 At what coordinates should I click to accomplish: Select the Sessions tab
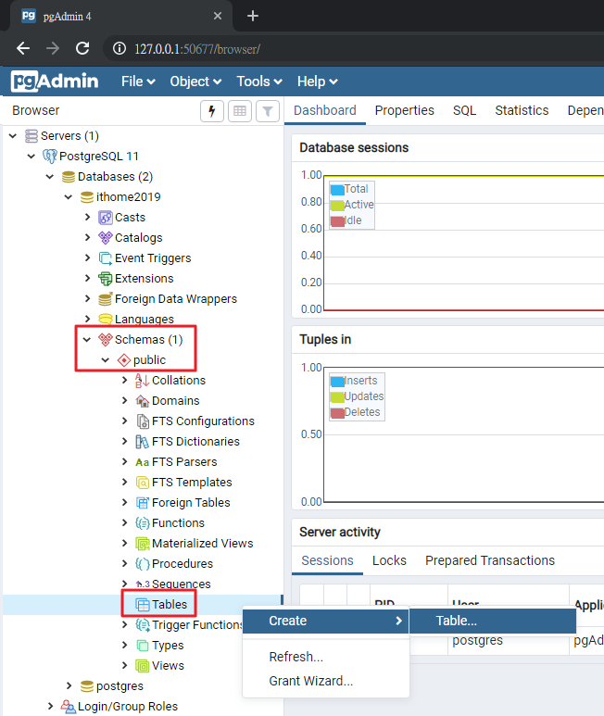pyautogui.click(x=327, y=560)
